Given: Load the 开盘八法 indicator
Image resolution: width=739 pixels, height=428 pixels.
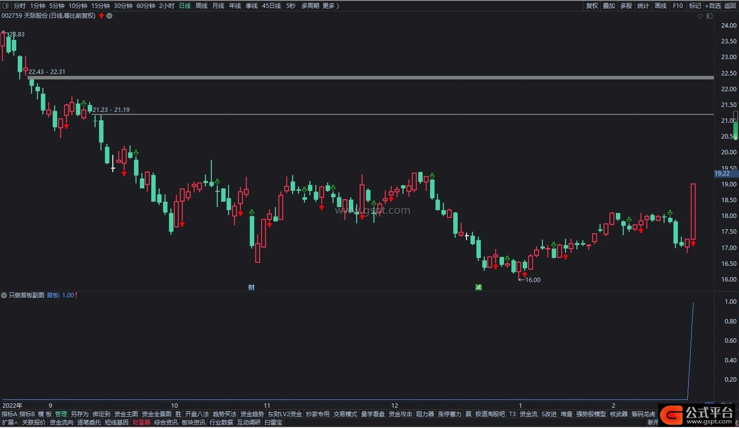Looking at the screenshot, I should tap(197, 414).
